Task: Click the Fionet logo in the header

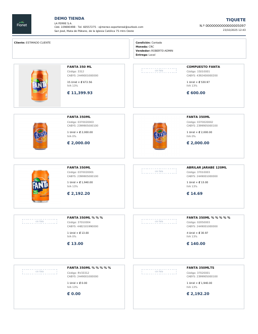Action: pyautogui.click(x=22, y=24)
